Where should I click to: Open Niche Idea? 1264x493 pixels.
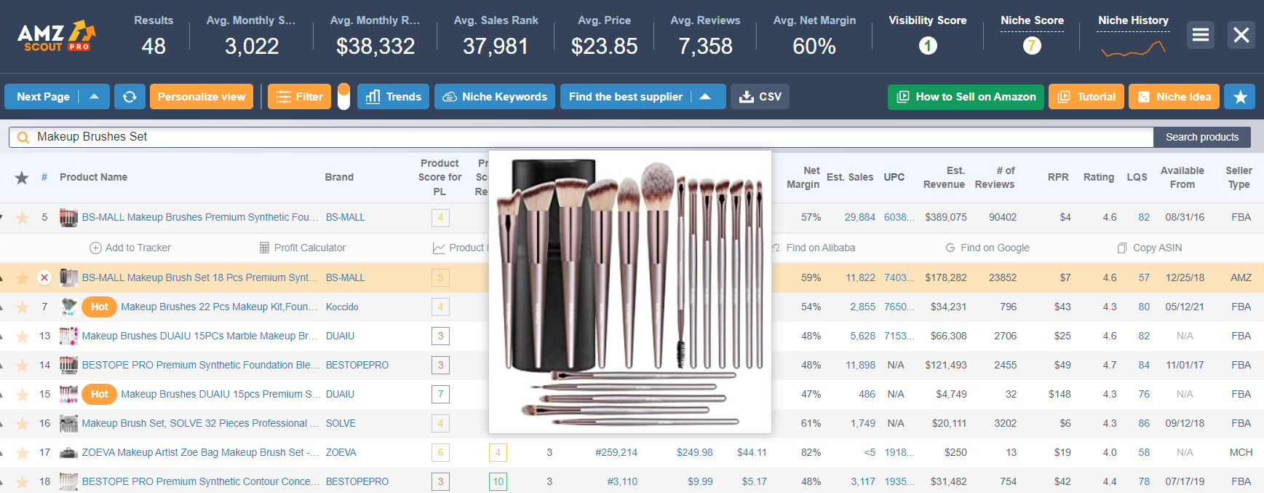[x=1174, y=96]
